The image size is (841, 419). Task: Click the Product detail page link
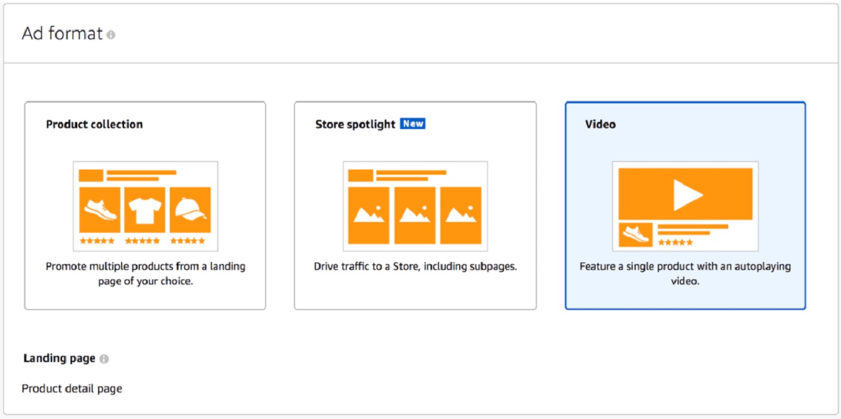(x=72, y=388)
